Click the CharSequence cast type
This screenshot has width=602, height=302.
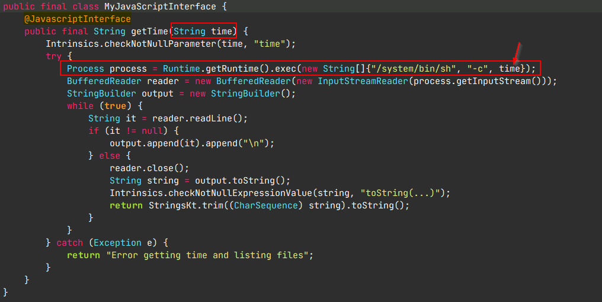(x=266, y=205)
